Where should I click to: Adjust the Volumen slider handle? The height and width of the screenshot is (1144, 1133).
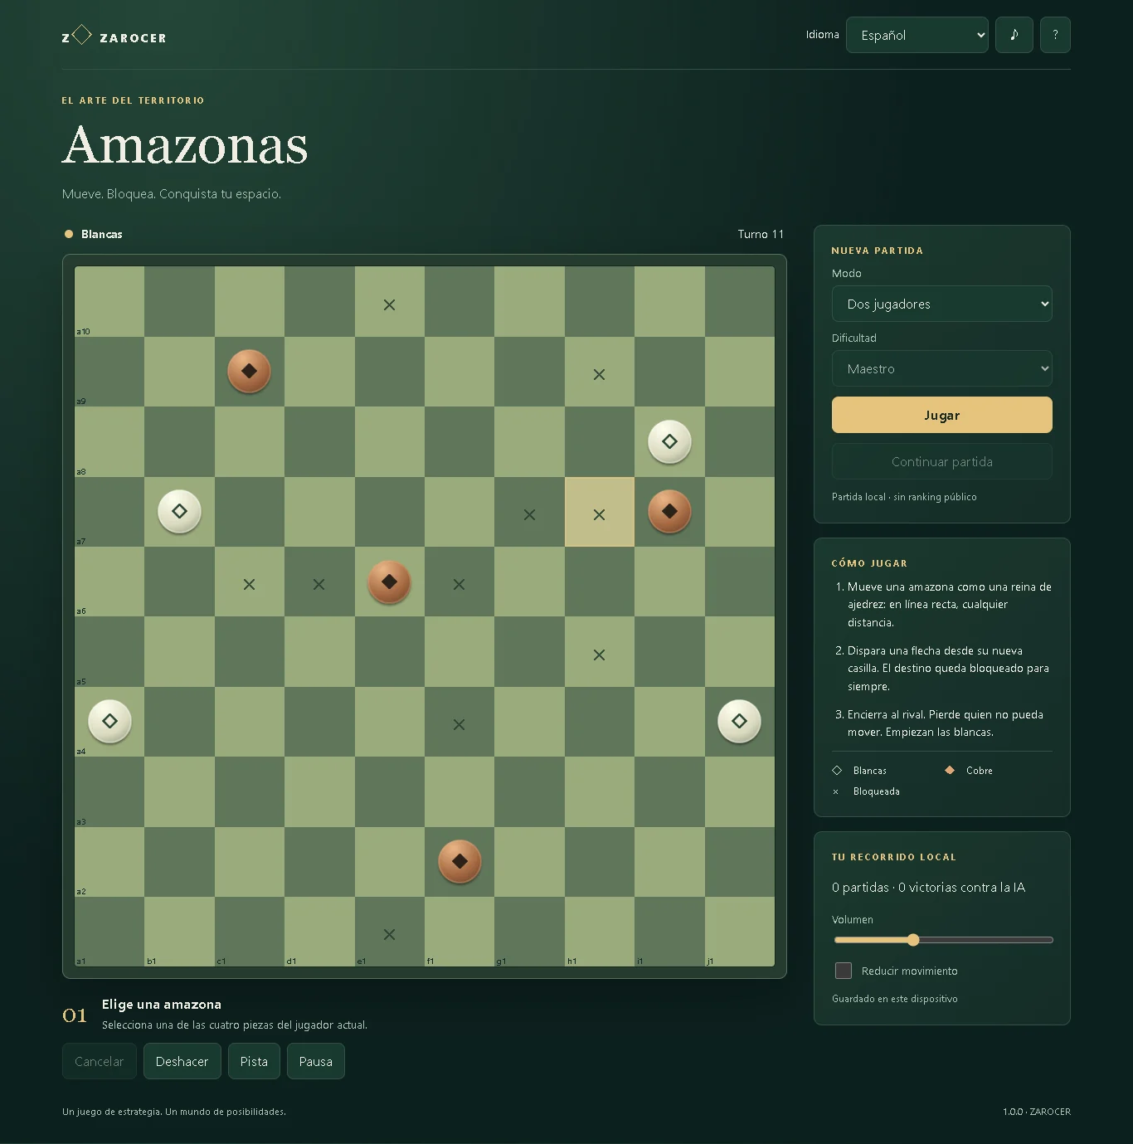click(913, 940)
